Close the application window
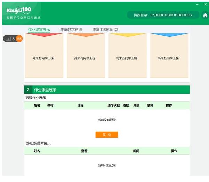The width and height of the screenshot is (209, 182). pos(205,4)
